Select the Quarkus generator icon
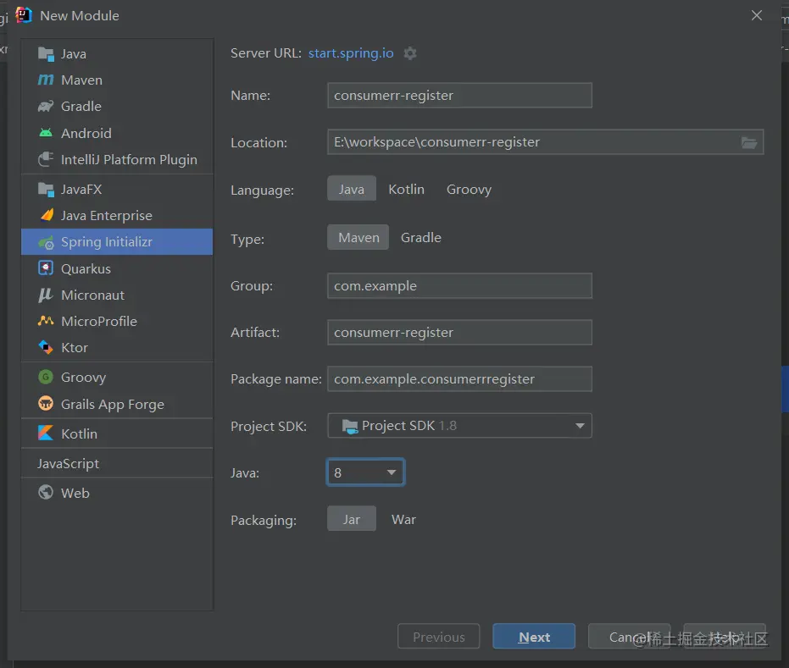This screenshot has height=668, width=789. pos(46,268)
